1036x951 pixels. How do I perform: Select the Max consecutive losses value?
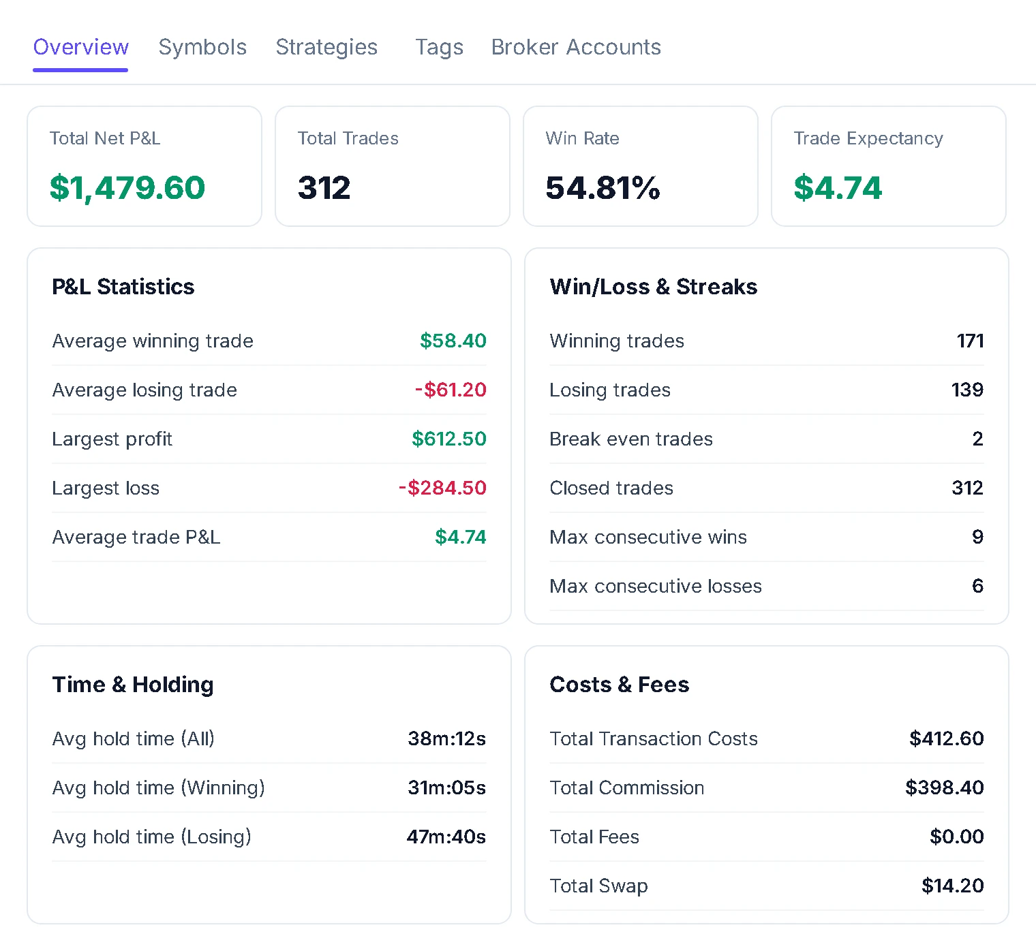[x=978, y=586]
